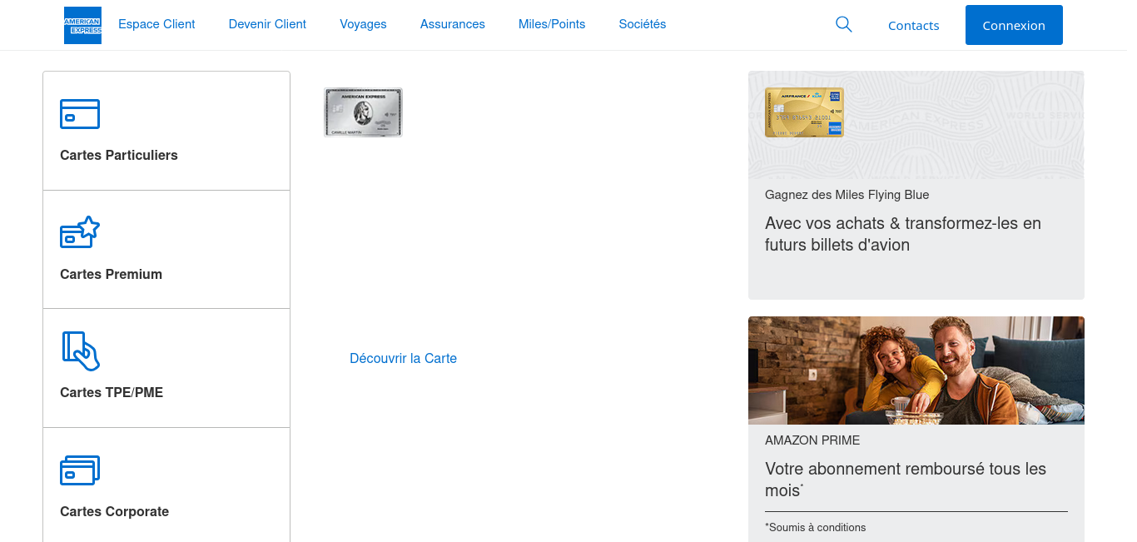This screenshot has height=542, width=1137.
Task: Click 'Gagnez des Miles Flying Blue' text
Action: (x=847, y=195)
